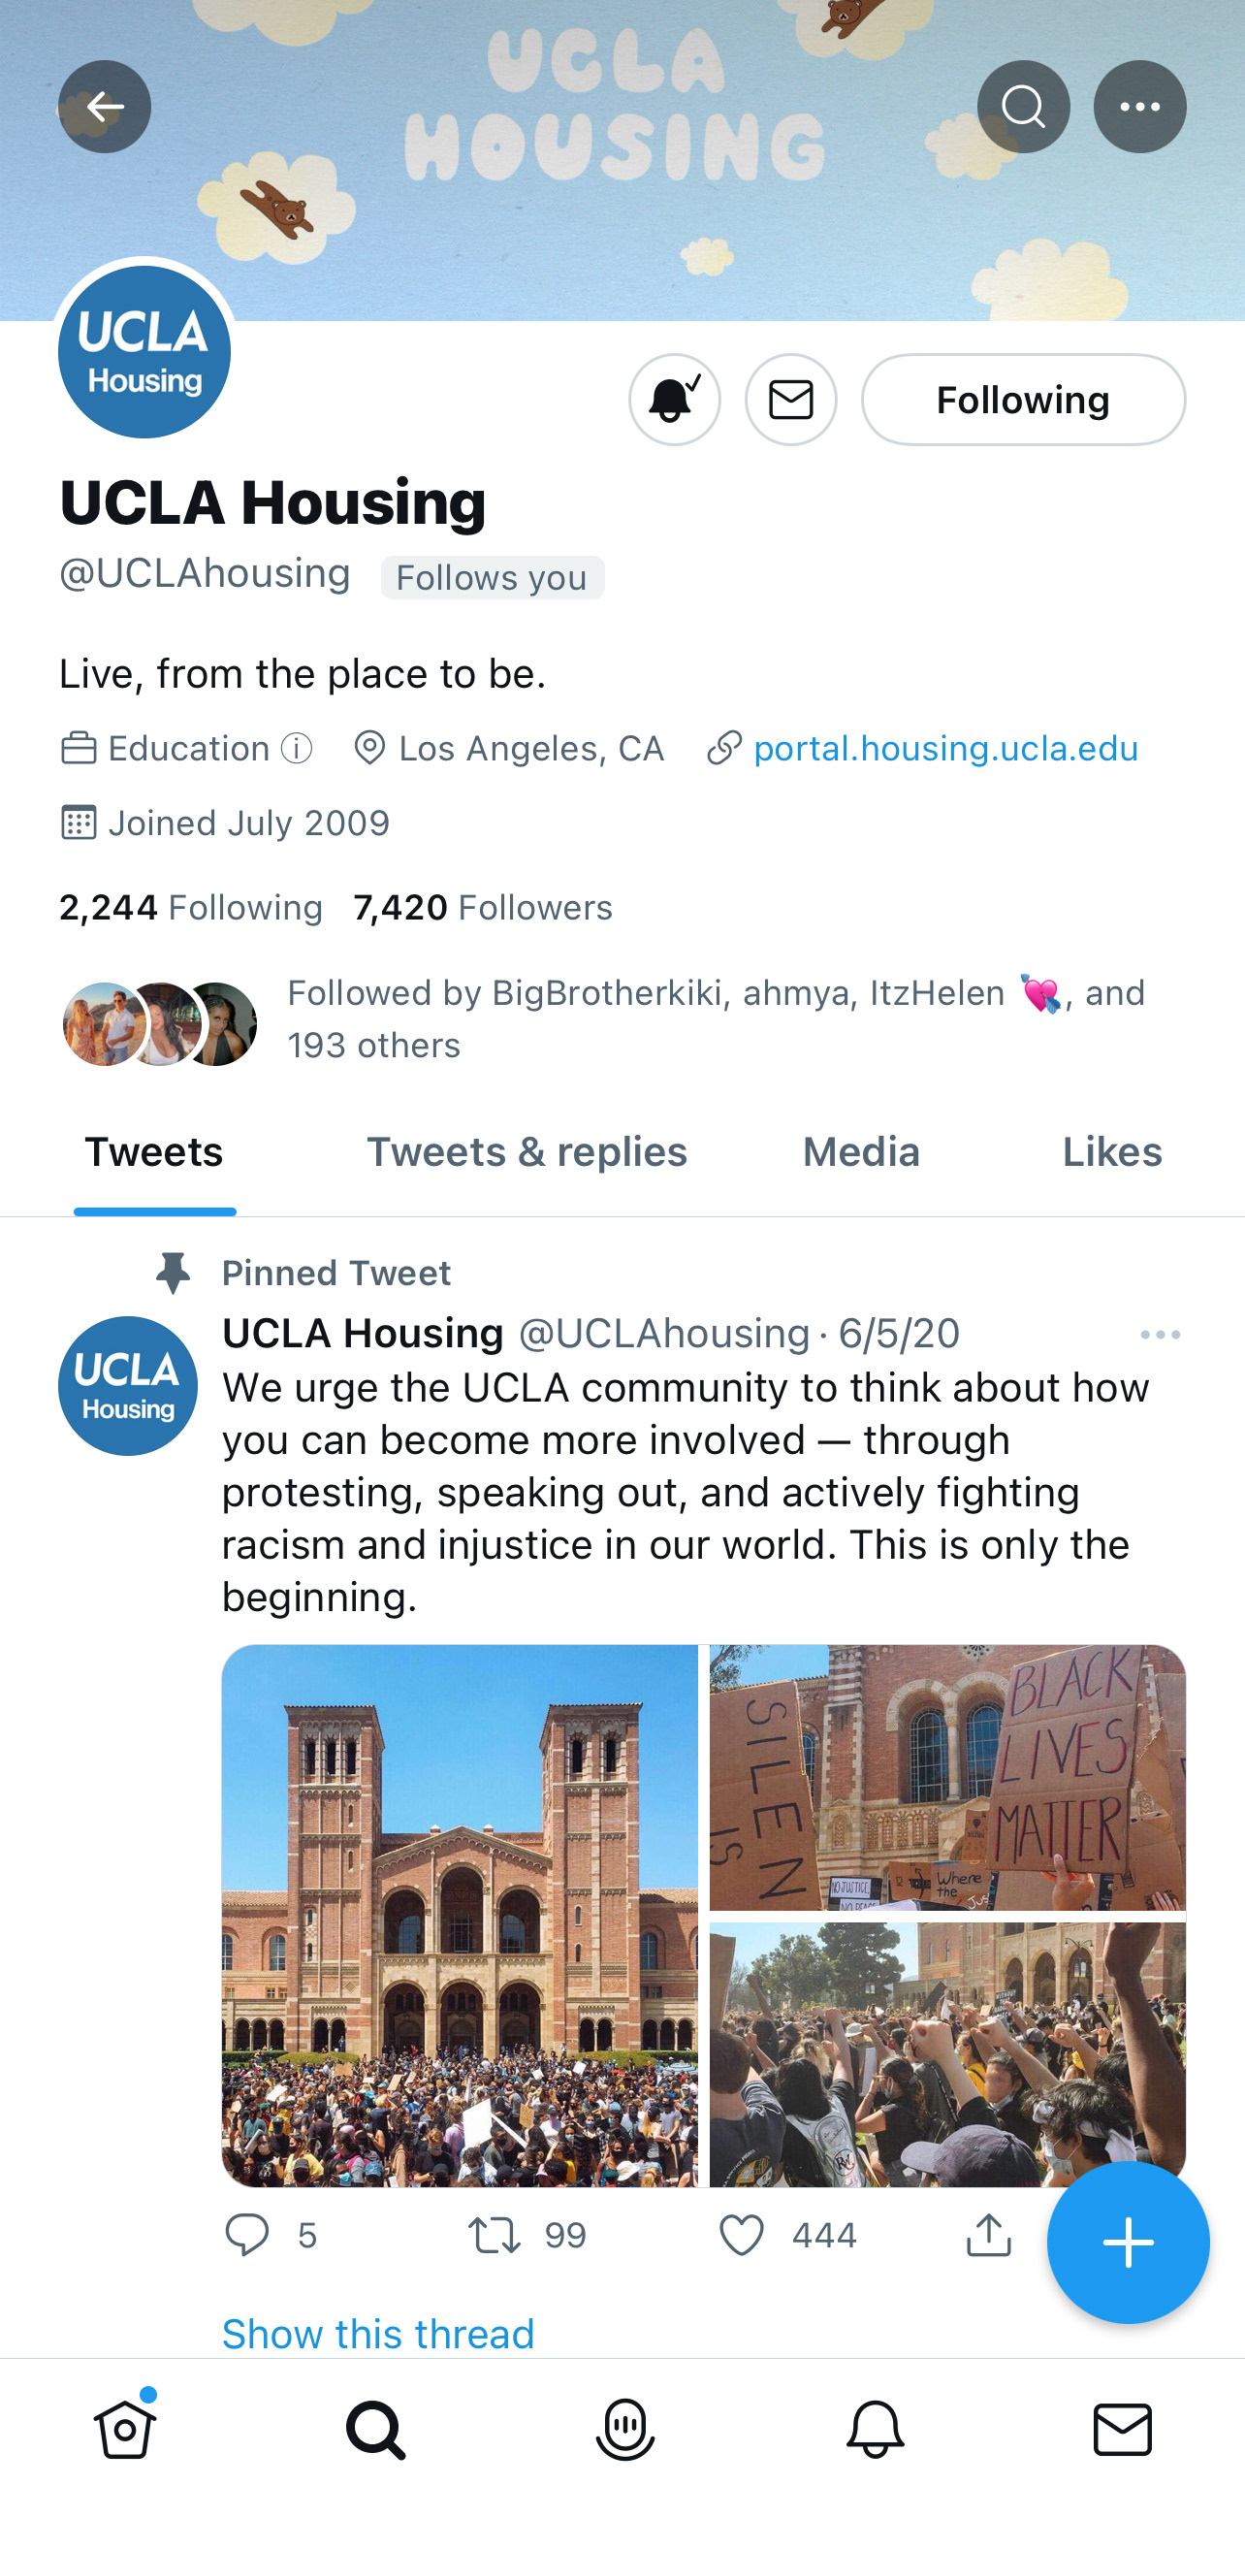Open portal.housing.ucla.edu link
This screenshot has height=2550, width=1245.
pyautogui.click(x=945, y=749)
